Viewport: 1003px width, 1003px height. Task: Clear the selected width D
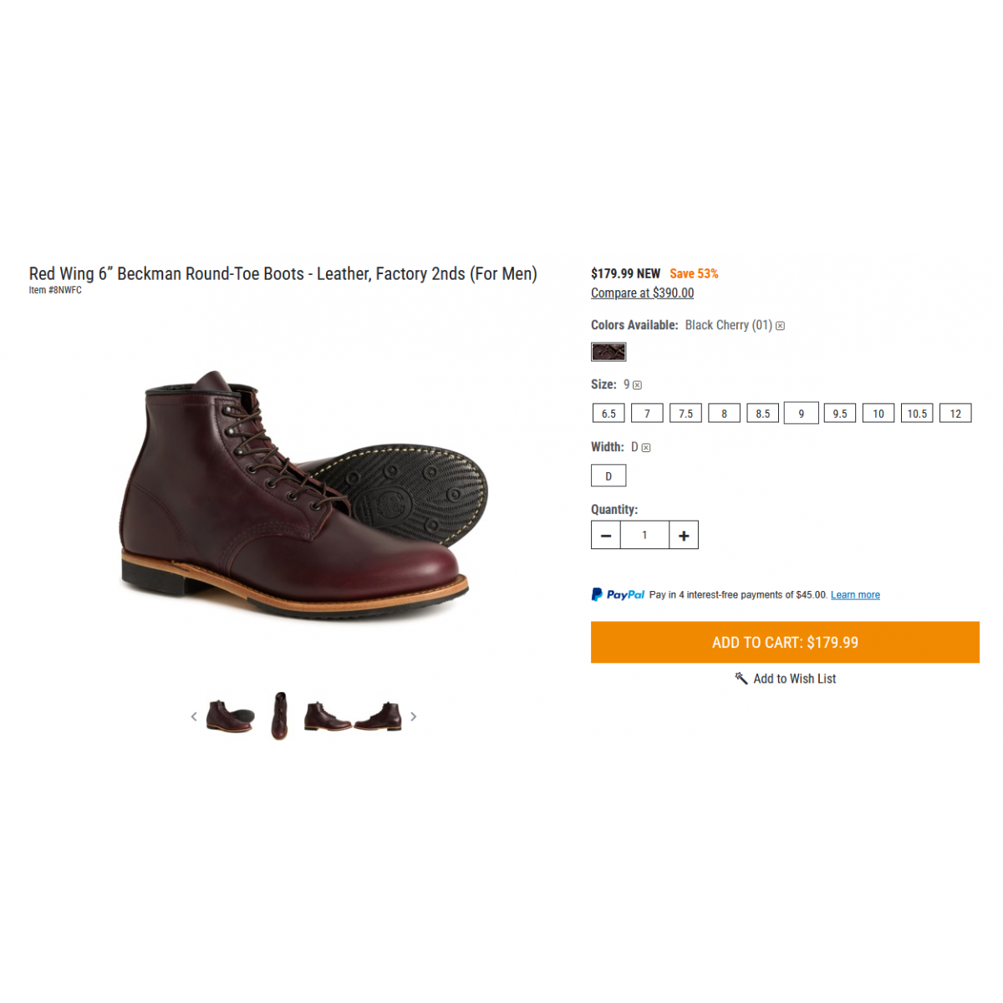646,448
